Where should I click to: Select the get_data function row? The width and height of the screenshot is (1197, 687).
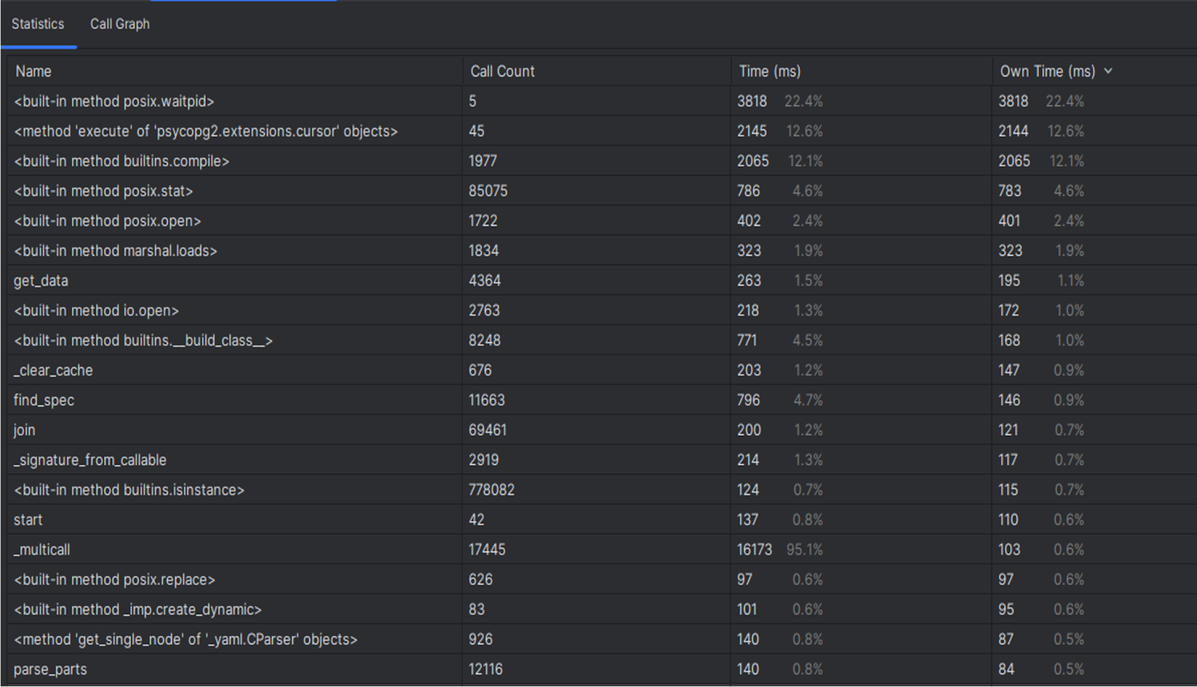[x=41, y=281]
